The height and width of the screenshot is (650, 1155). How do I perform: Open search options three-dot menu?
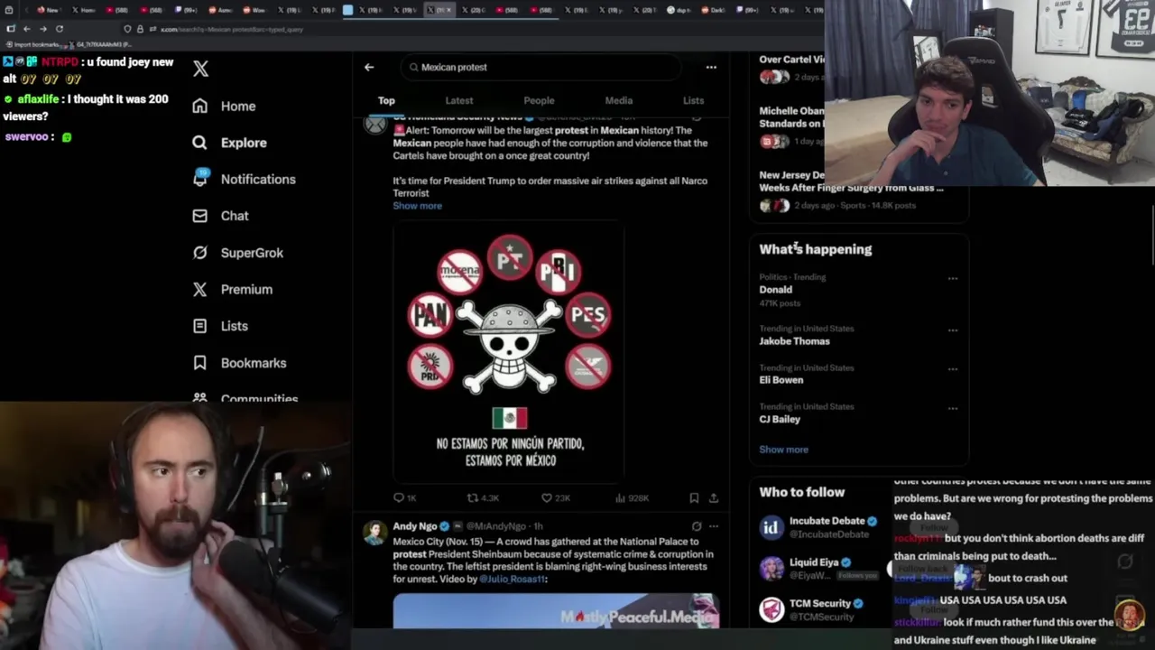pyautogui.click(x=711, y=67)
